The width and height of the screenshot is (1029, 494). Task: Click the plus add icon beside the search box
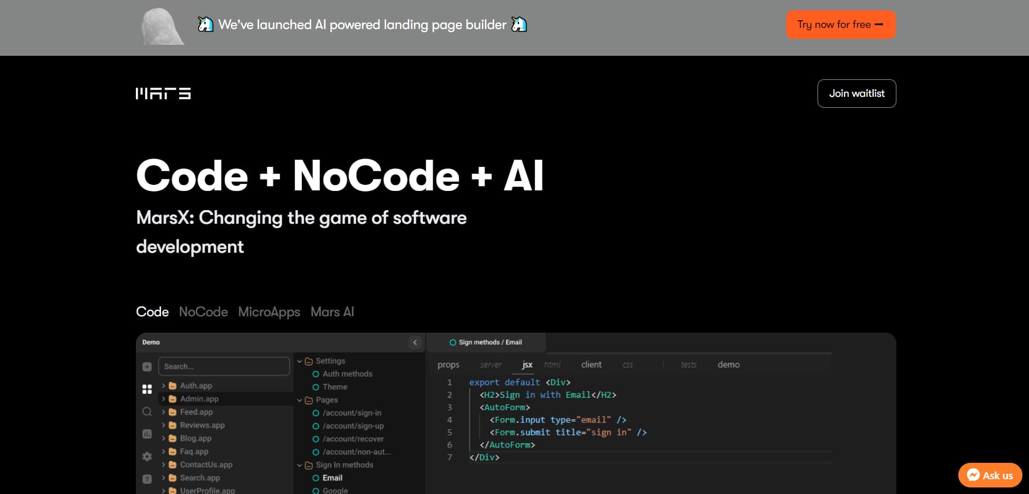coord(147,367)
